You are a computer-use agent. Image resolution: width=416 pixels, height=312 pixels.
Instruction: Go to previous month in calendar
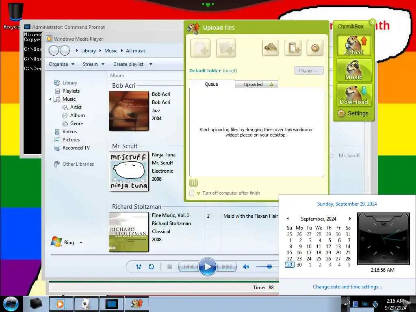[x=288, y=219]
